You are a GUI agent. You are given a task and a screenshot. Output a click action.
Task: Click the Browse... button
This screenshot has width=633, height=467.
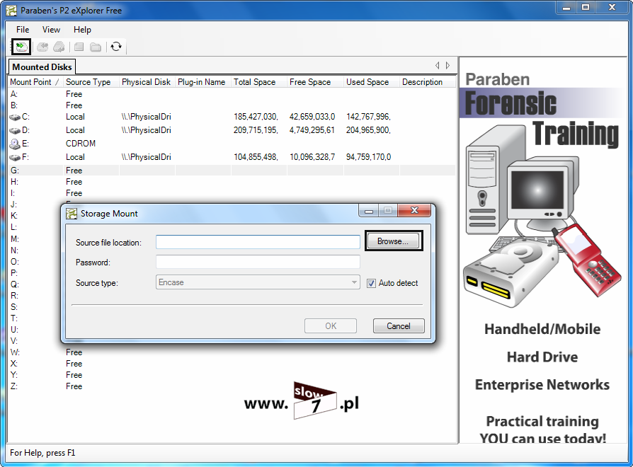394,241
